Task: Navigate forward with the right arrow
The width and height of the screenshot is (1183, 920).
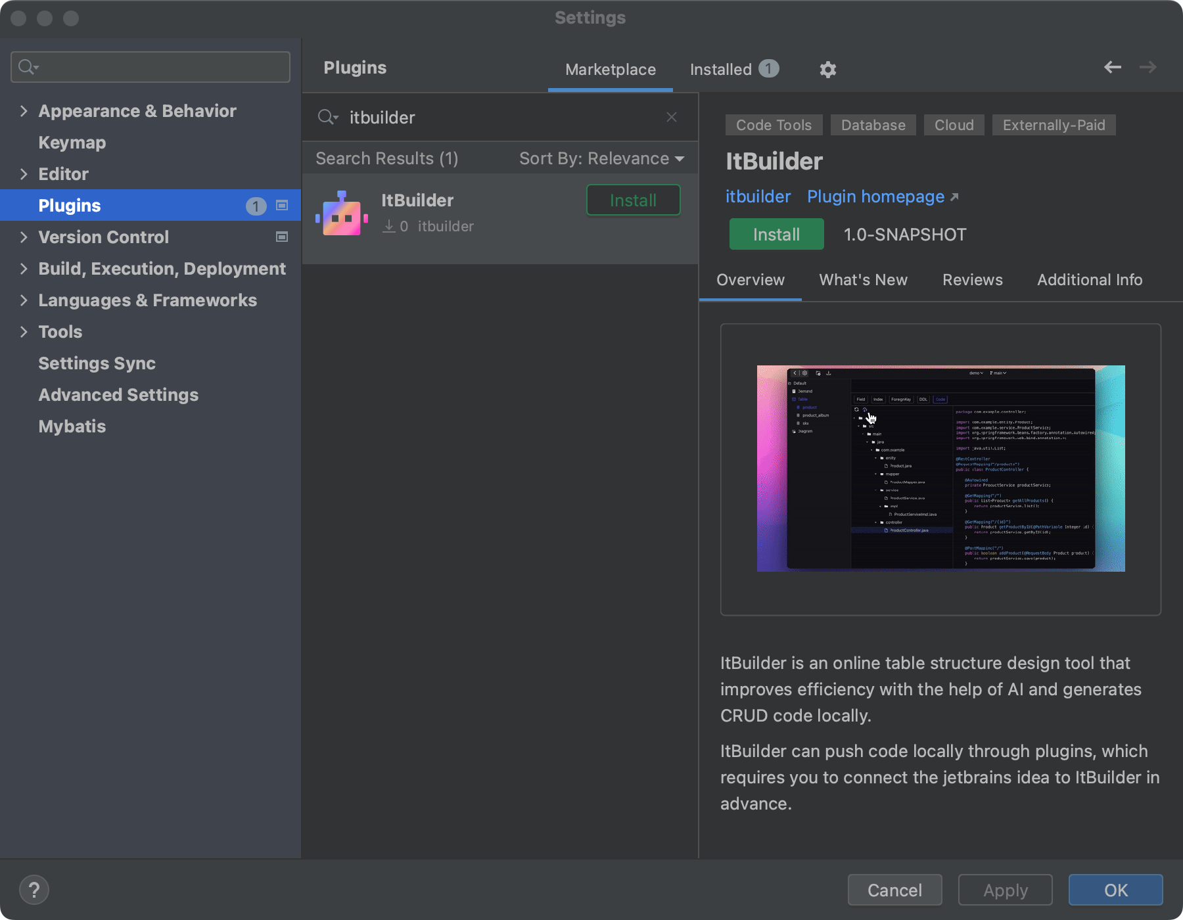Action: pyautogui.click(x=1148, y=67)
